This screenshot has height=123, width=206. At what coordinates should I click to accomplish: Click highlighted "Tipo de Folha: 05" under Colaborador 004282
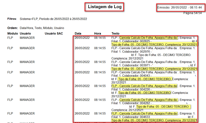[x=163, y=107]
